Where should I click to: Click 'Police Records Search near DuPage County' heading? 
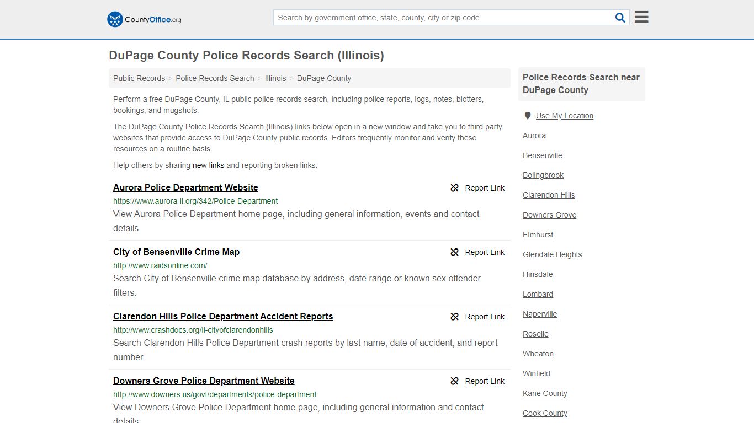click(x=581, y=84)
